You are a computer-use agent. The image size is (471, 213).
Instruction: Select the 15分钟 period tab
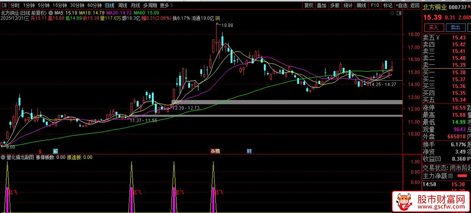(60, 6)
